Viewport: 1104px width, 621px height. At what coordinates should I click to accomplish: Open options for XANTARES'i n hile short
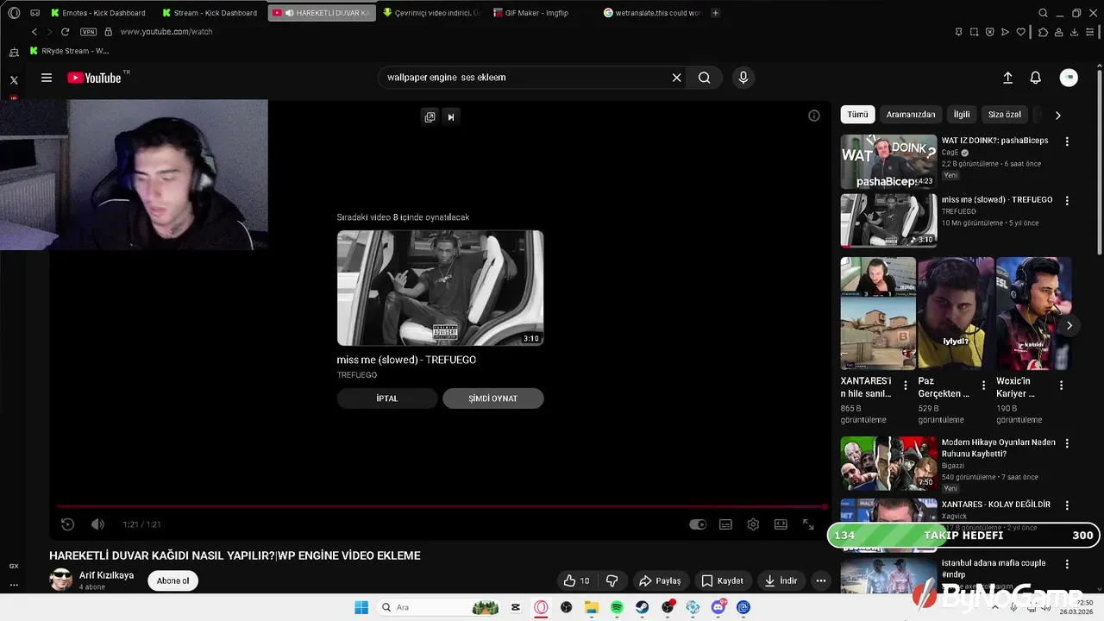pyautogui.click(x=906, y=386)
